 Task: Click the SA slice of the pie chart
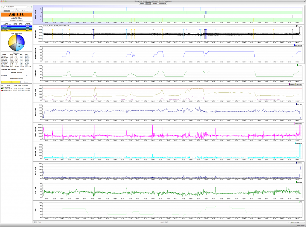[x=13, y=40]
